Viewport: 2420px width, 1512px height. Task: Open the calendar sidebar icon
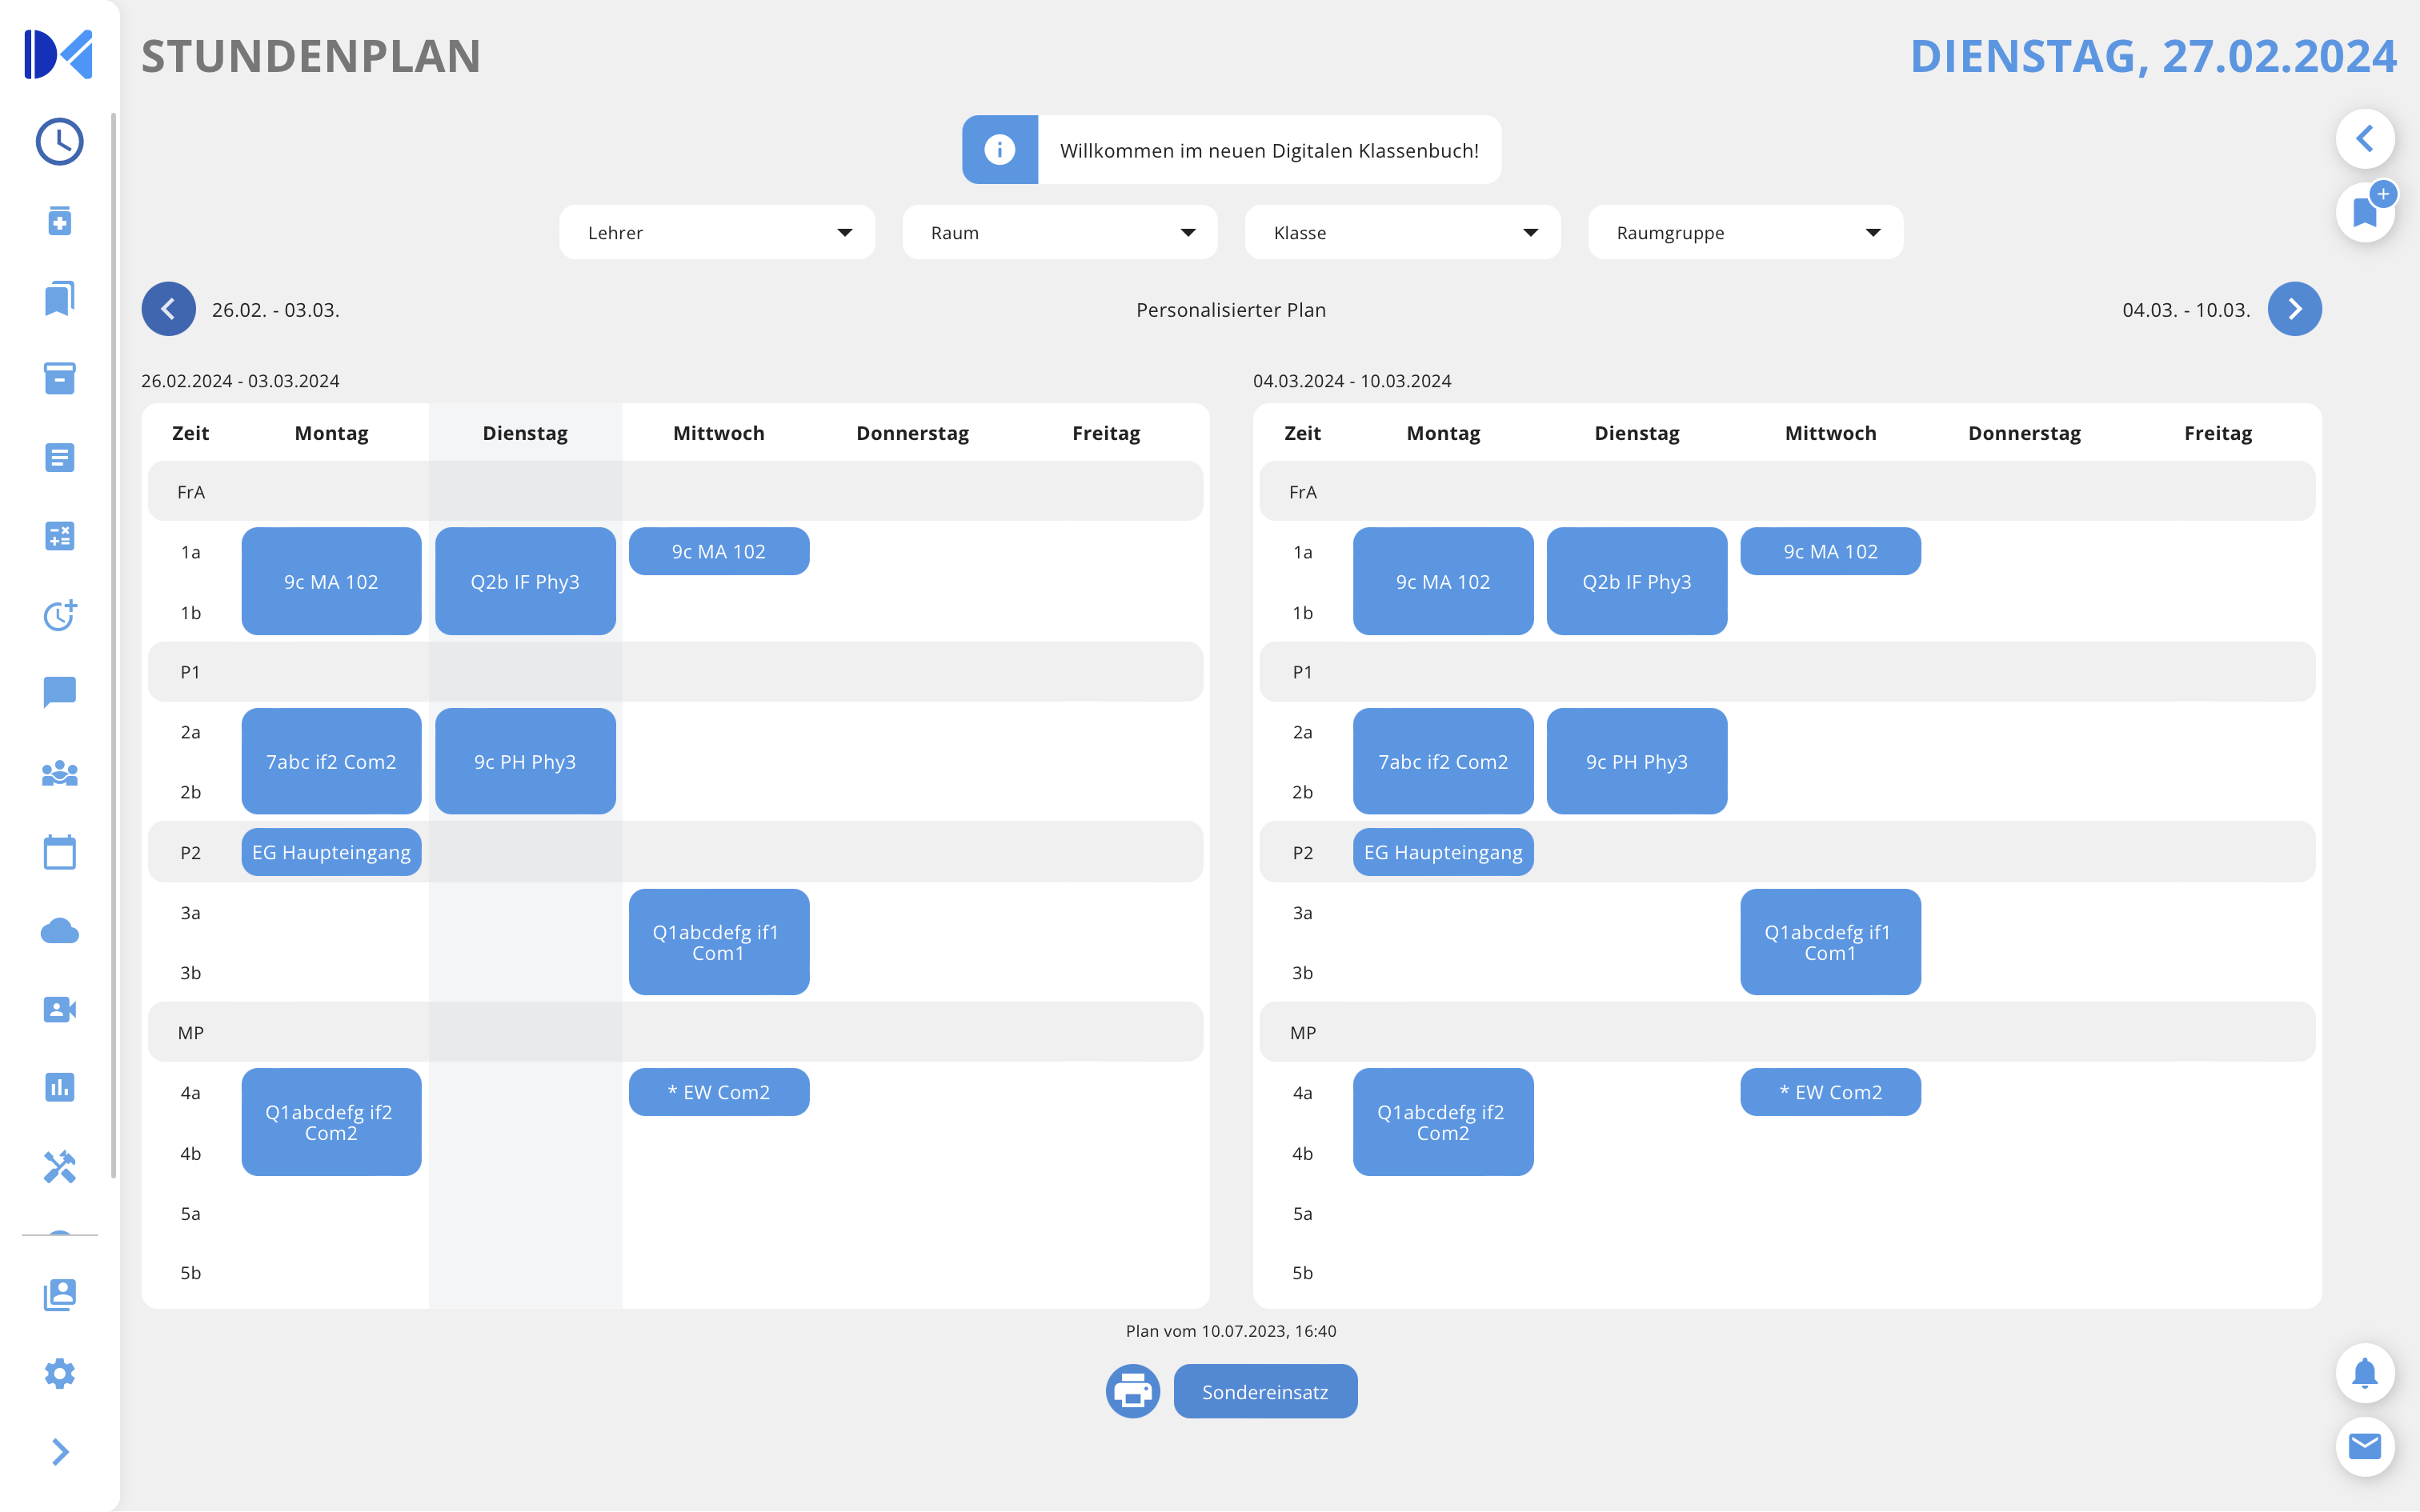click(59, 852)
